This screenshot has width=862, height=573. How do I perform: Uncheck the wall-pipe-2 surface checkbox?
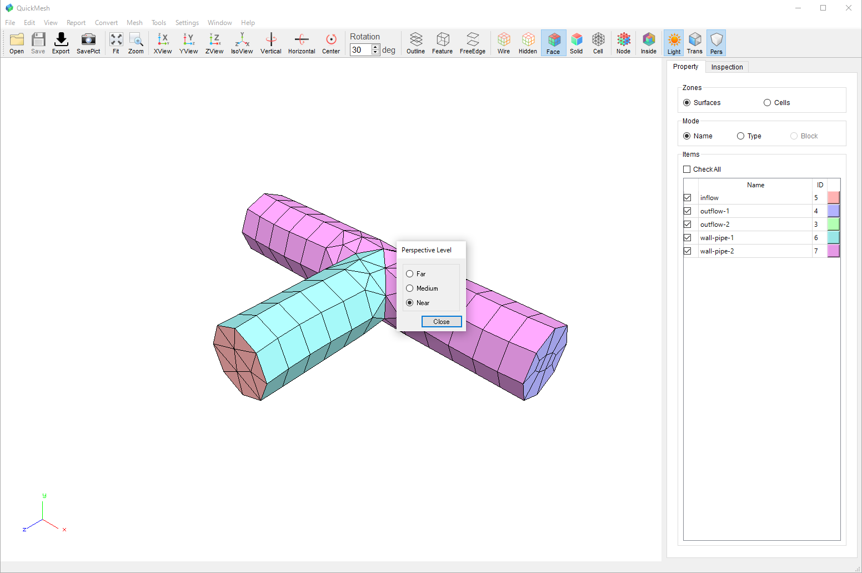[688, 251]
